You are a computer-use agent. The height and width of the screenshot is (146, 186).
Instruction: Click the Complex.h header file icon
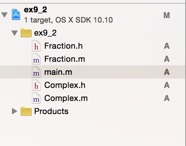(36, 85)
